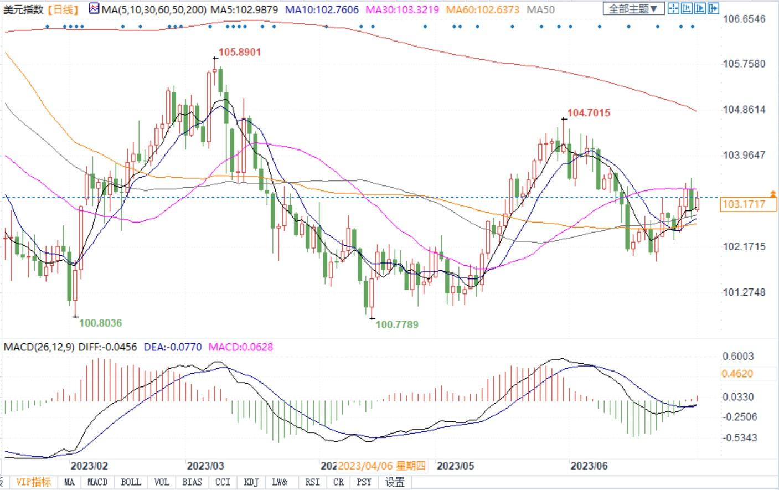Click the -0.2506 MACD axis label
Viewport: 779px width, 490px height.
click(x=740, y=417)
